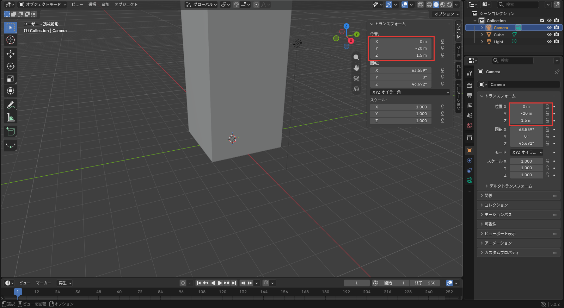Image resolution: width=564 pixels, height=308 pixels.
Task: Click the outliner search field
Action: (518, 5)
